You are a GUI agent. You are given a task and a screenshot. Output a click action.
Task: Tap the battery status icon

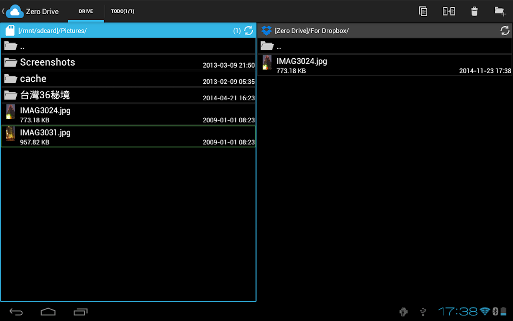point(503,311)
